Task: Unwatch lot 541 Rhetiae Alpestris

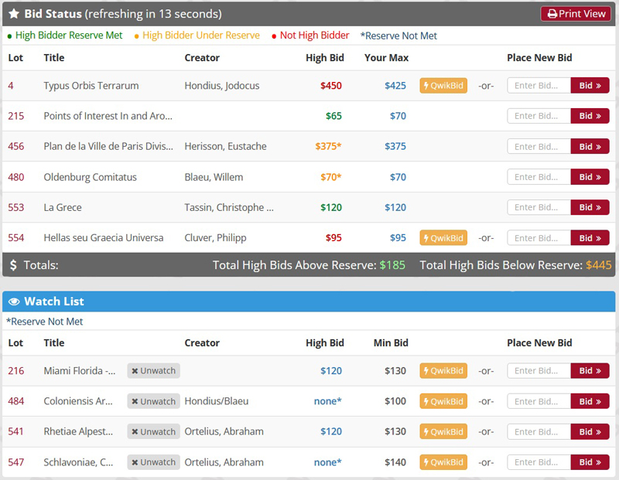Action: tap(153, 432)
